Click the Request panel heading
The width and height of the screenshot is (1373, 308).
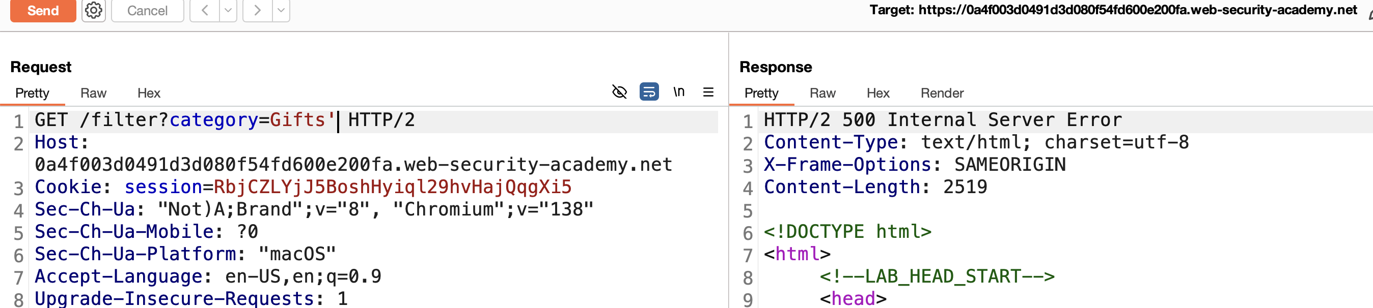pos(41,67)
